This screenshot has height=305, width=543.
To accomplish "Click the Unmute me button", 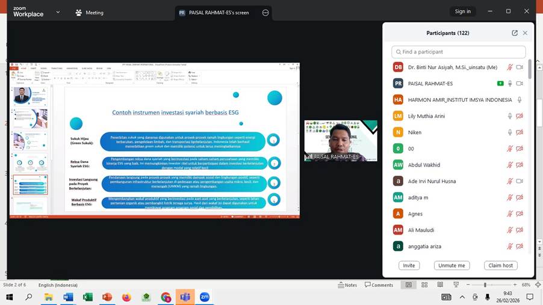I will [x=451, y=265].
